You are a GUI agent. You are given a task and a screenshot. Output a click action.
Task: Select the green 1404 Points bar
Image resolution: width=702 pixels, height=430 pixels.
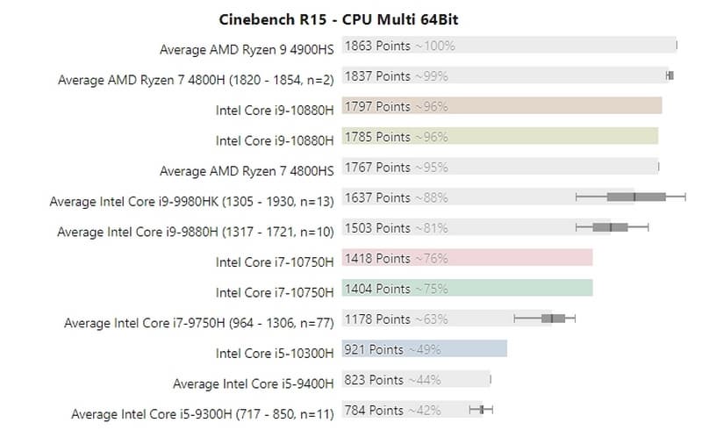[467, 288]
